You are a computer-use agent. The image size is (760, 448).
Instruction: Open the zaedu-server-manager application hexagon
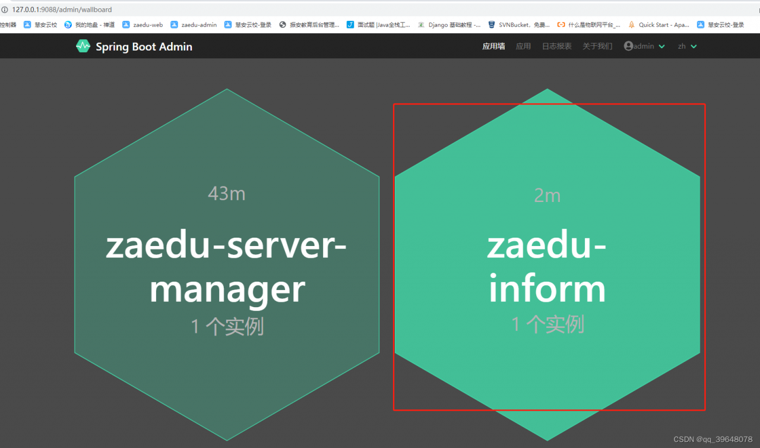pyautogui.click(x=227, y=265)
